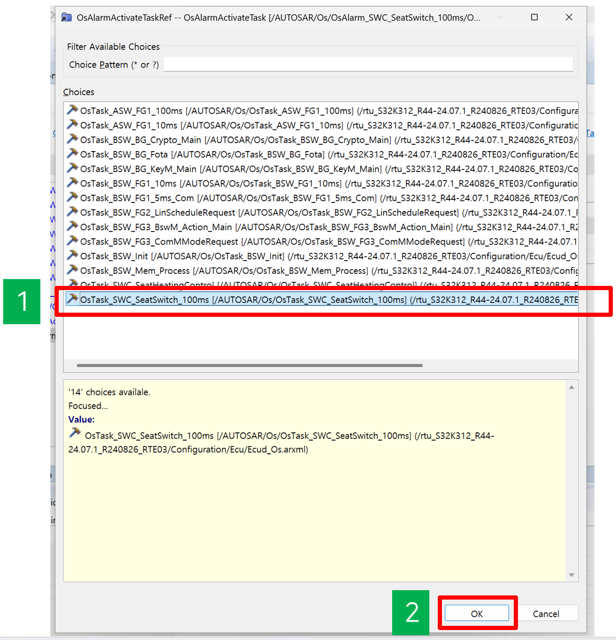616x640 pixels.
Task: Click the dialog title bar folder icon
Action: pyautogui.click(x=67, y=17)
